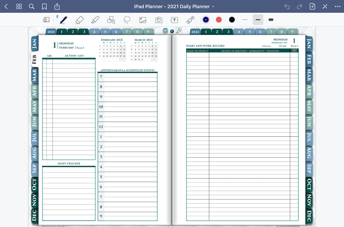
Task: Click the Action List heading
Action: pyautogui.click(x=74, y=56)
